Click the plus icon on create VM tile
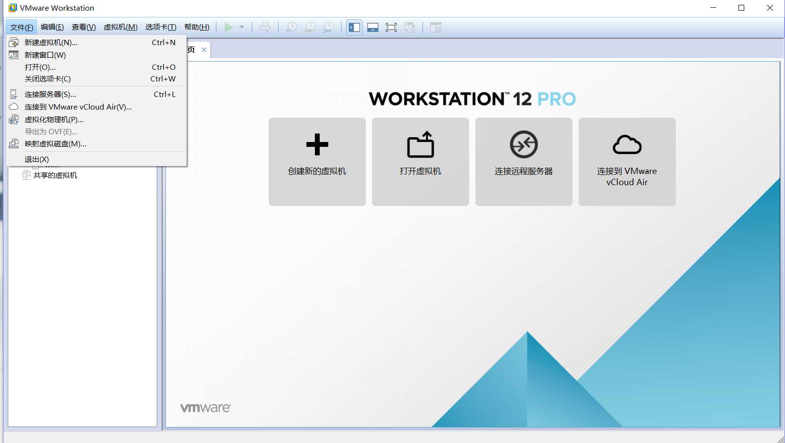 point(317,144)
